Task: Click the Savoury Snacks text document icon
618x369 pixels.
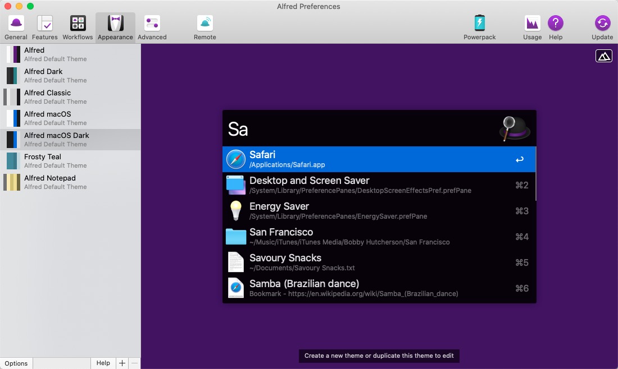Action: (x=236, y=262)
